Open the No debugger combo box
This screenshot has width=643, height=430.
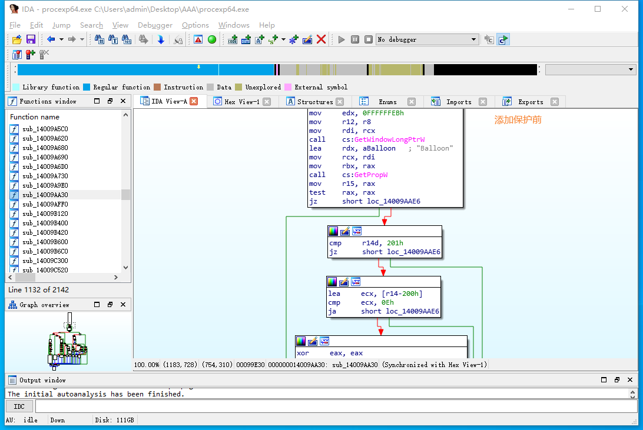click(x=427, y=40)
